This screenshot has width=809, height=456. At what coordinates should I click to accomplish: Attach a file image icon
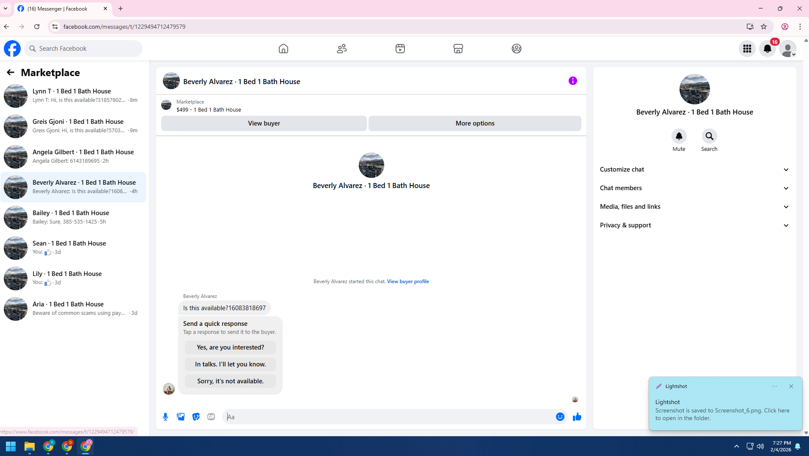click(181, 417)
